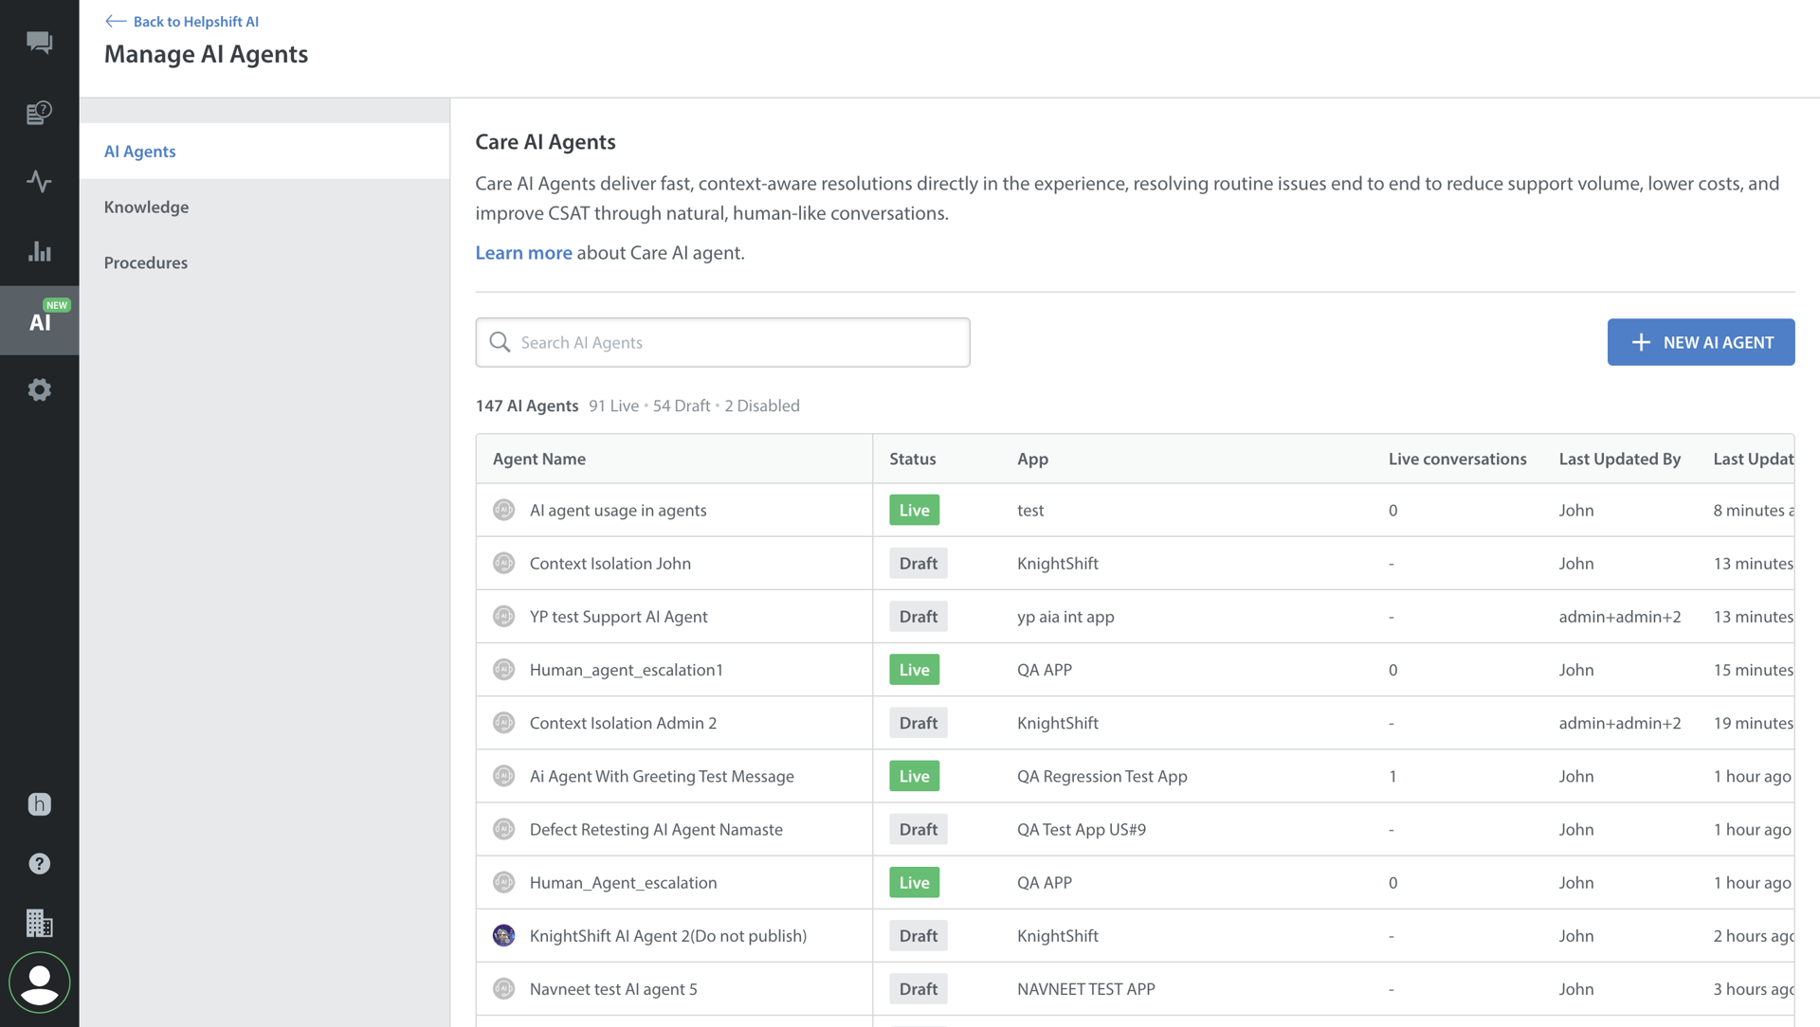Open the FAQ knowledge base sidebar icon
Screen dimensions: 1820x1027
[39, 113]
